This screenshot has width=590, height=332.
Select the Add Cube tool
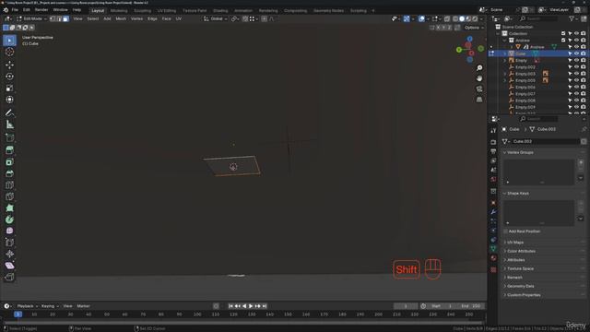[x=9, y=137]
